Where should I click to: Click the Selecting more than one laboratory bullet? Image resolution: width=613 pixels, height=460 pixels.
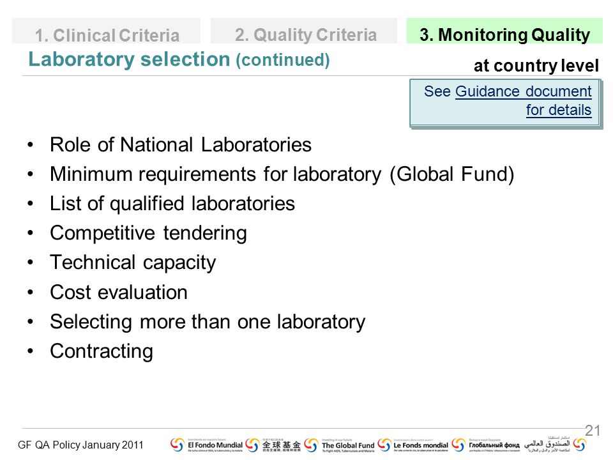click(208, 322)
